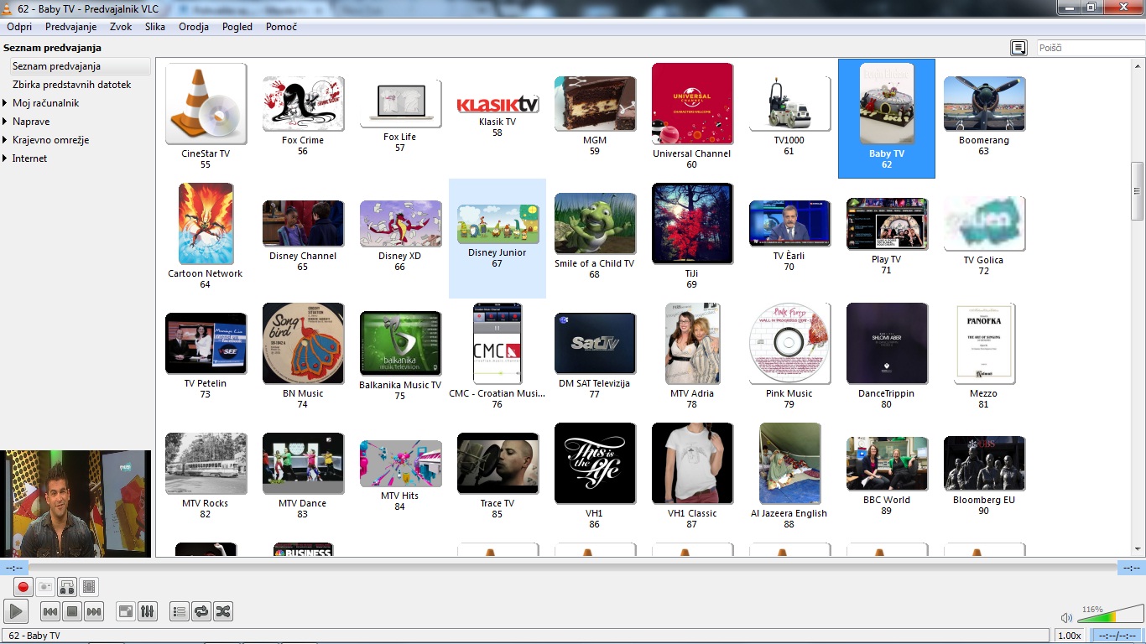Expand the Internet tree node
This screenshot has height=644, width=1146.
[x=7, y=158]
